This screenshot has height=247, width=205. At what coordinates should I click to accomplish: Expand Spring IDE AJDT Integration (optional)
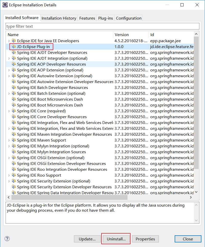(9, 58)
